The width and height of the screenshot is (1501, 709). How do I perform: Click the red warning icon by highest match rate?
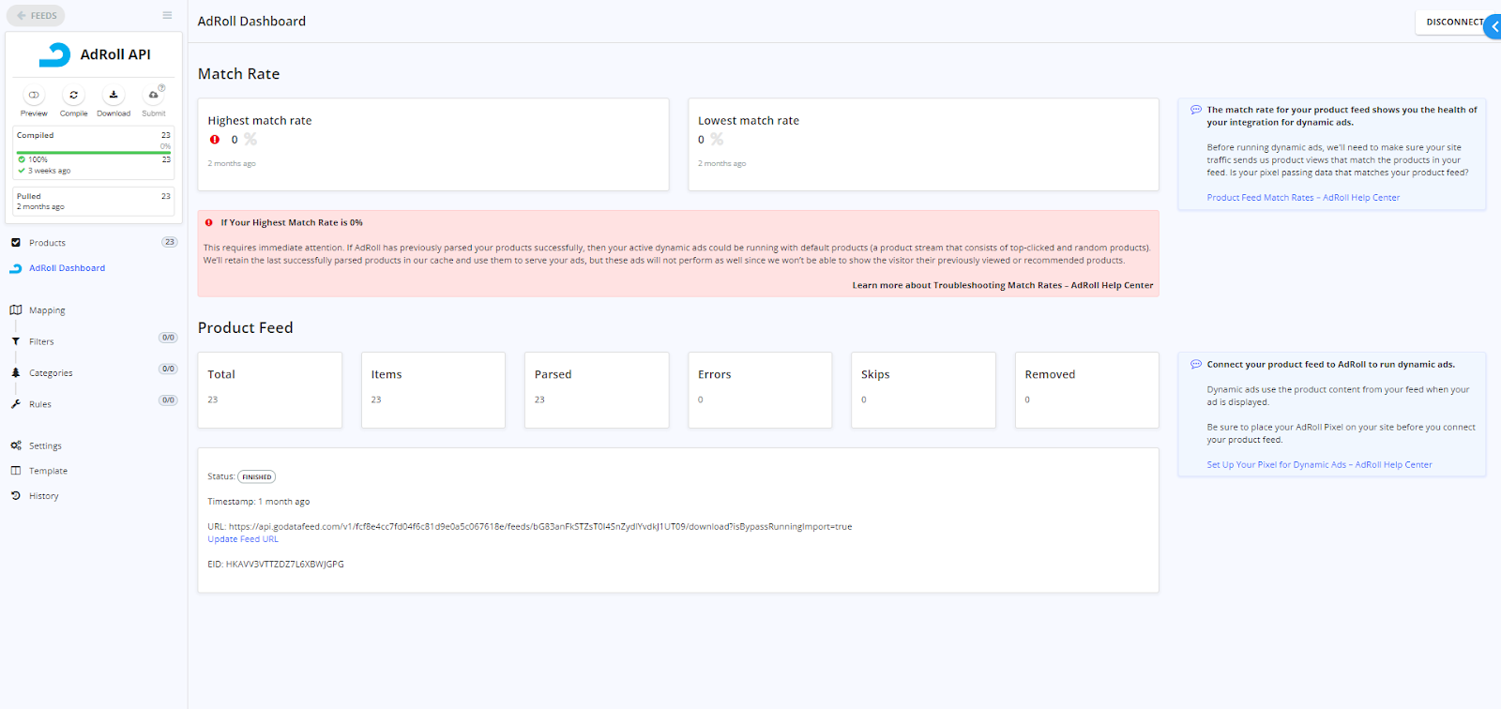(x=215, y=140)
